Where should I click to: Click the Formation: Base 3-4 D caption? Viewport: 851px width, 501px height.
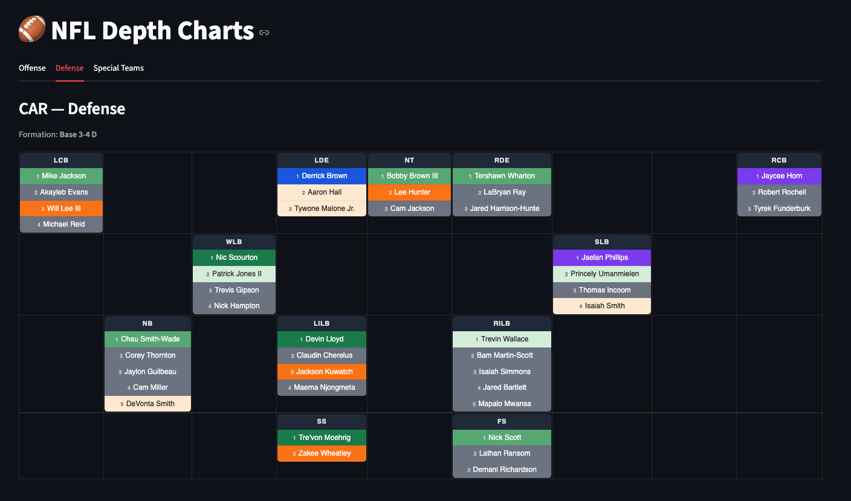[x=57, y=134]
